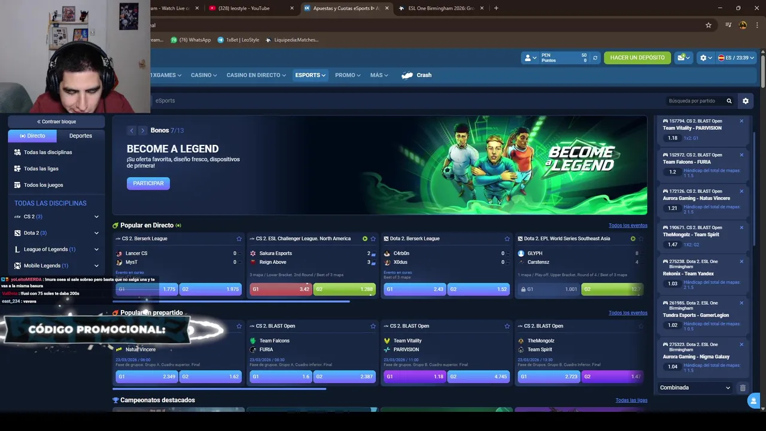This screenshot has width=766, height=431.
Task: Remove Aurora Gaming - Nigma Galaxy from slip
Action: (741, 344)
